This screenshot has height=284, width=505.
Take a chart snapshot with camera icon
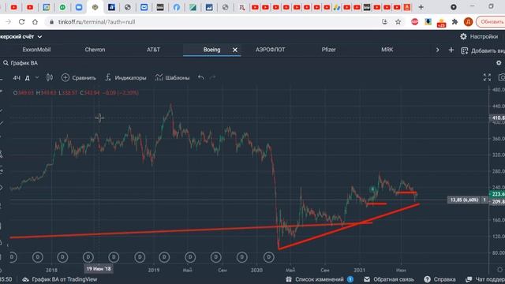point(502,77)
